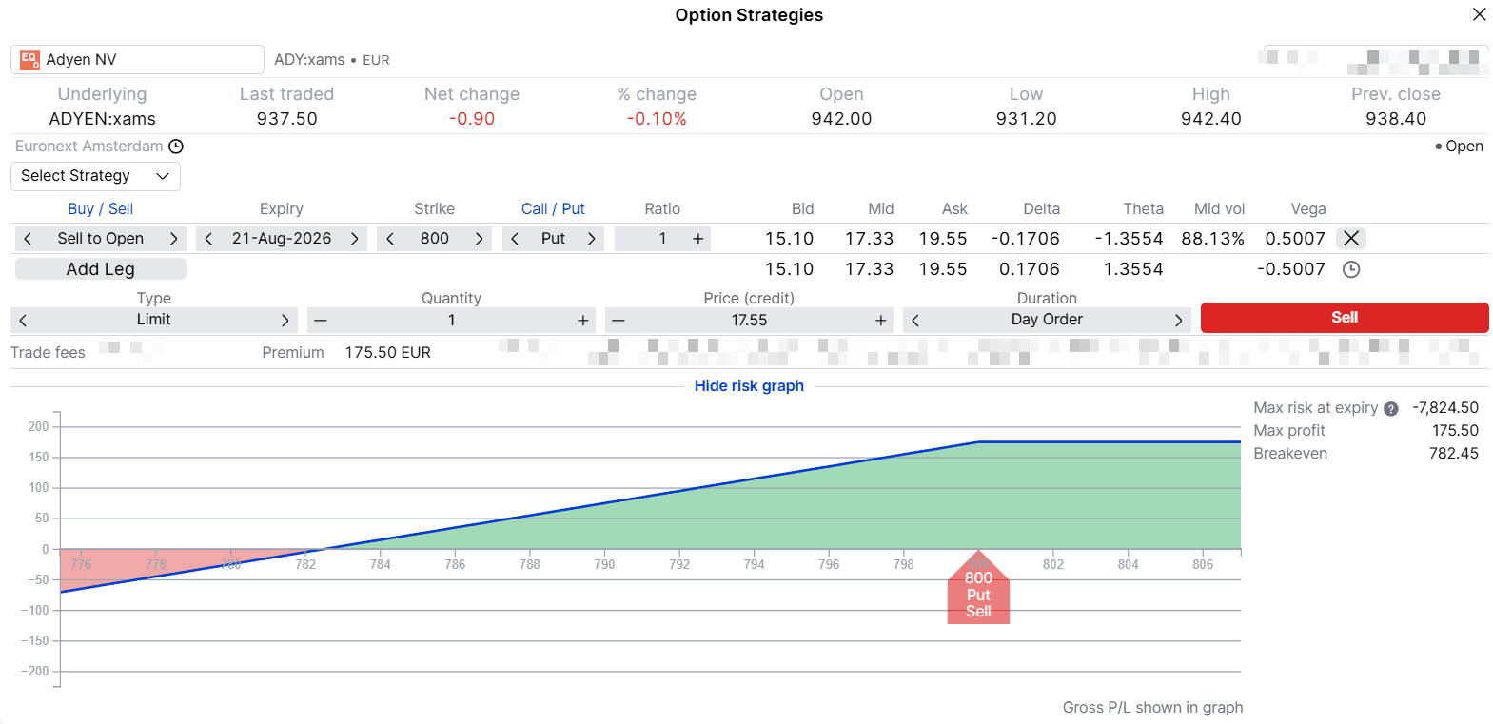
Task: Click the Max risk value -7,824.50
Action: click(x=1445, y=408)
